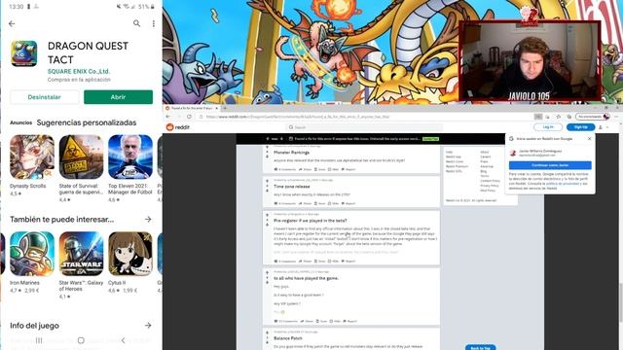Screen dimensions: 623x350
Task: Open Reddit user dropdown menu
Action: tap(604, 127)
